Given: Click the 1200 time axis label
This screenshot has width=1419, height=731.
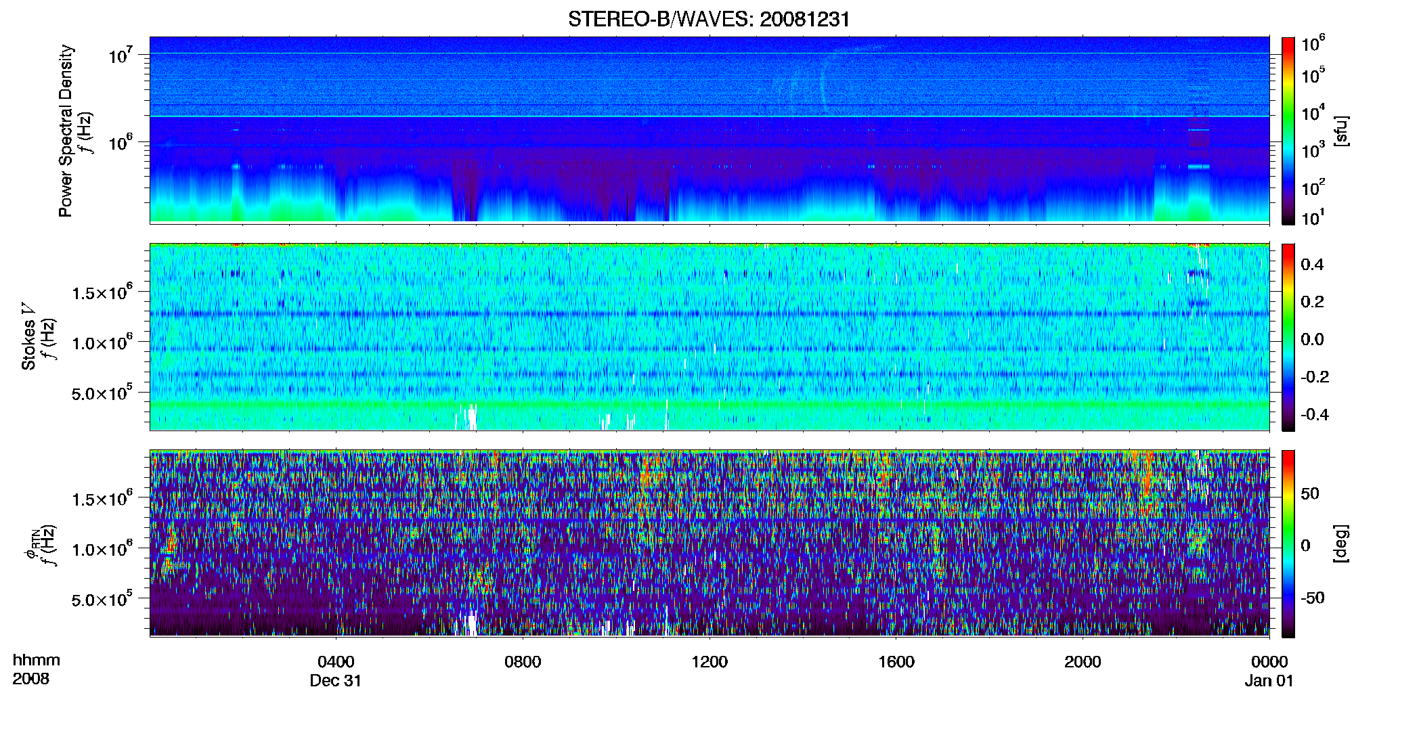Looking at the screenshot, I should (x=709, y=662).
